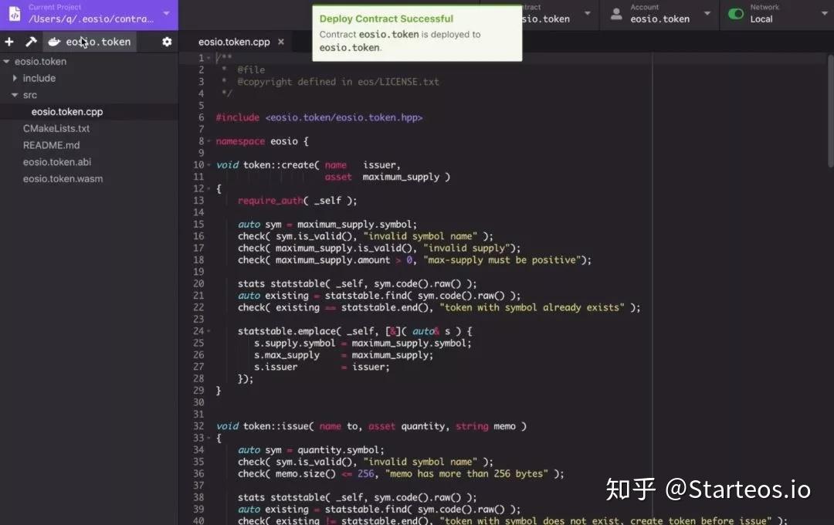Open CMakeLists.txt from the sidebar
Image resolution: width=834 pixels, height=525 pixels.
pyautogui.click(x=58, y=128)
